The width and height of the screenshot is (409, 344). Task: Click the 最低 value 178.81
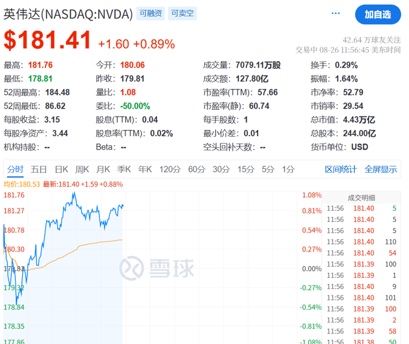tap(40, 78)
